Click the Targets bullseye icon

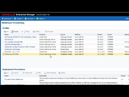pyautogui.click(x=15, y=19)
